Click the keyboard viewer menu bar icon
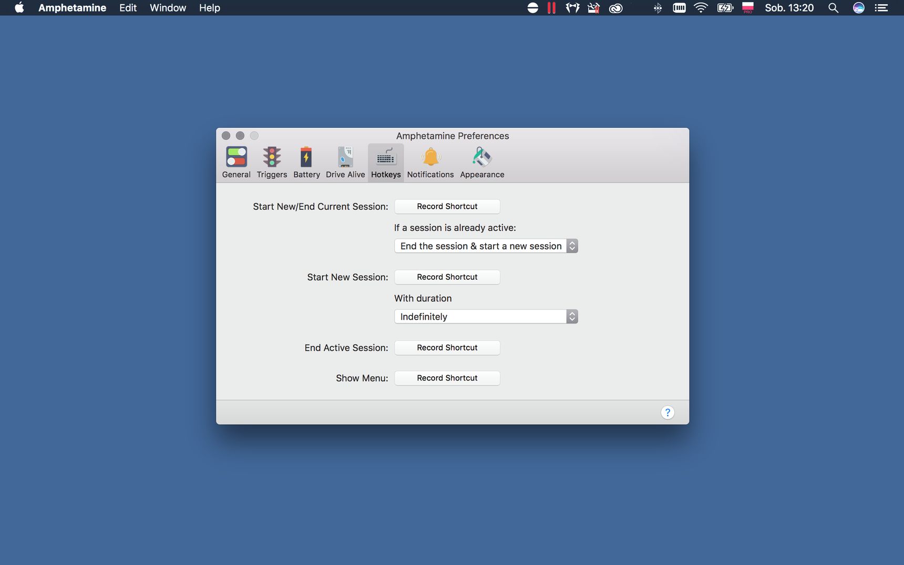The image size is (904, 565). [679, 8]
